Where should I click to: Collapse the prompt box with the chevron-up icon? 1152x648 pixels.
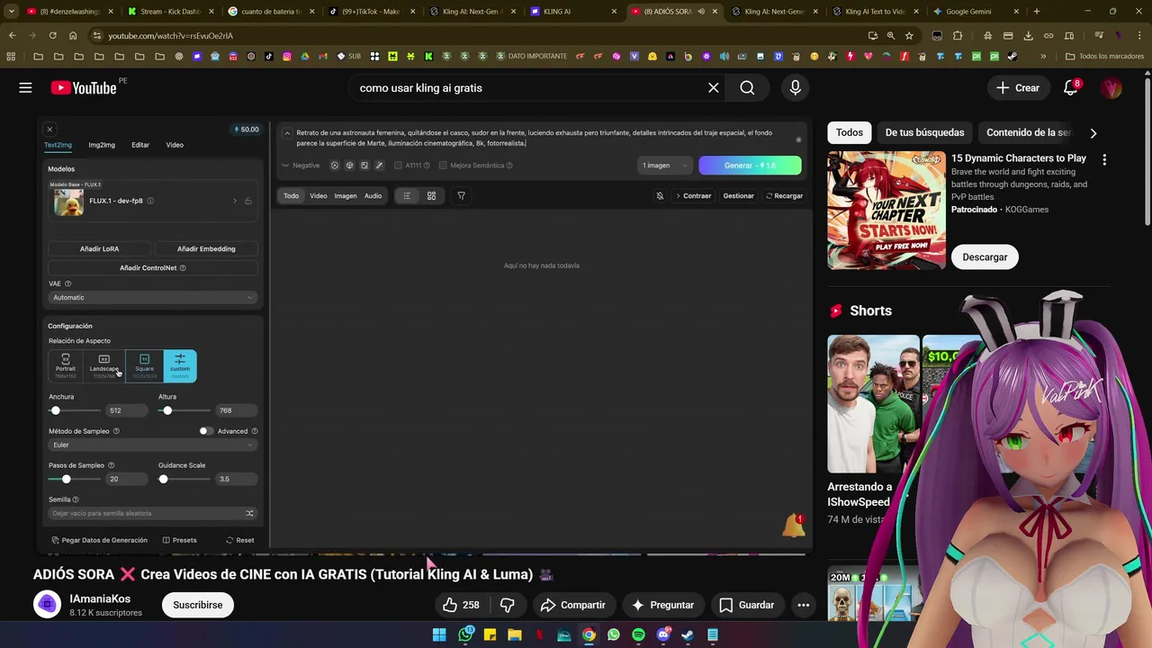click(287, 133)
